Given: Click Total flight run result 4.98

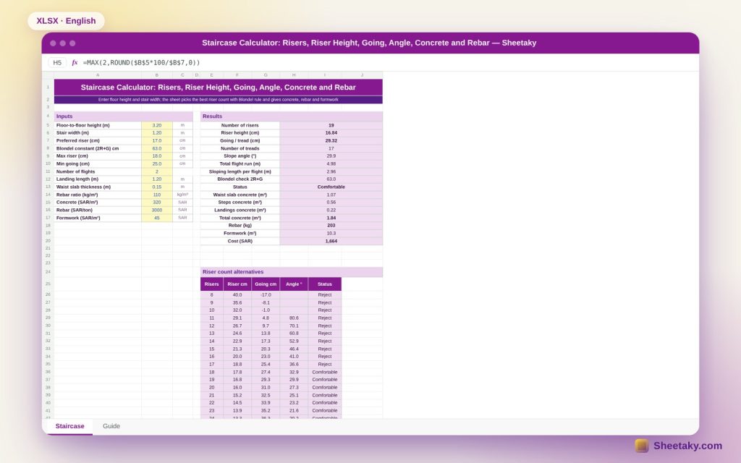Looking at the screenshot, I should (331, 164).
